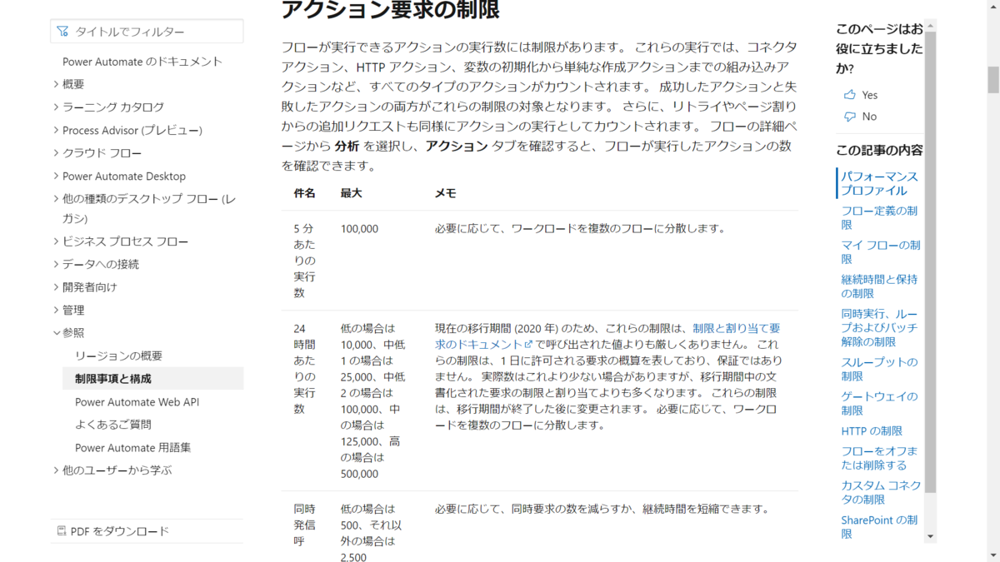Jump to パフォーマンス プロファイル section
Screen dimensions: 1000x562
click(x=879, y=183)
